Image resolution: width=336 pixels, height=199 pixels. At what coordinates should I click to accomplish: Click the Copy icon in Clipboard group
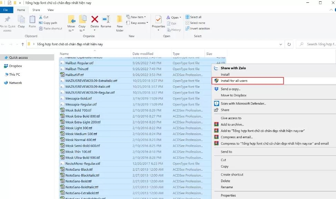click(21, 19)
